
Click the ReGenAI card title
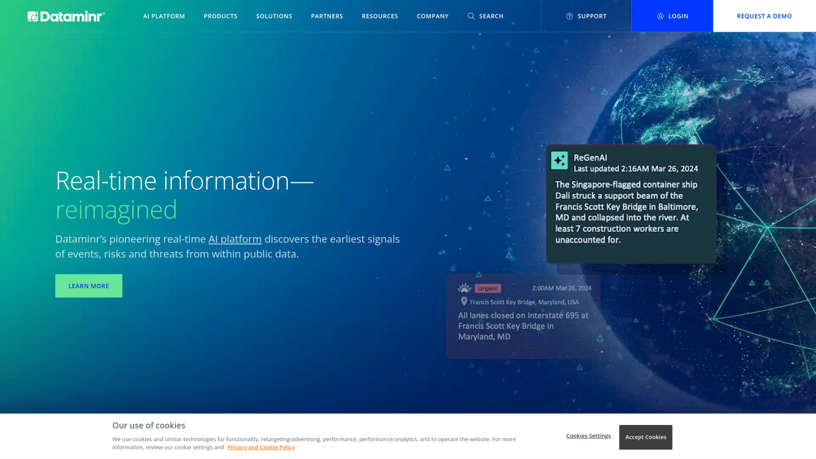point(590,158)
